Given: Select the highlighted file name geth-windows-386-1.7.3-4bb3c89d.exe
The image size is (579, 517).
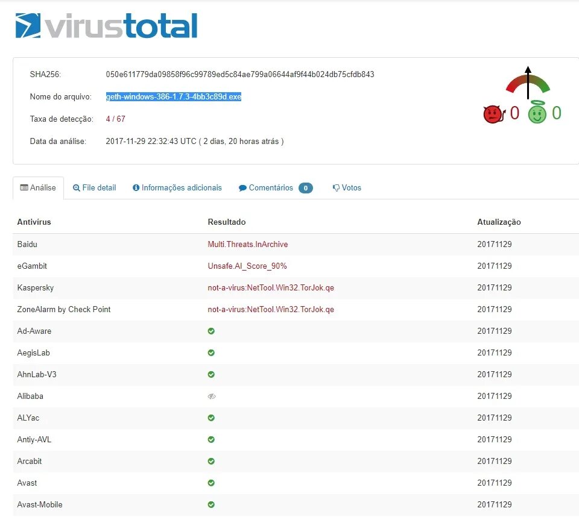Looking at the screenshot, I should pos(174,96).
